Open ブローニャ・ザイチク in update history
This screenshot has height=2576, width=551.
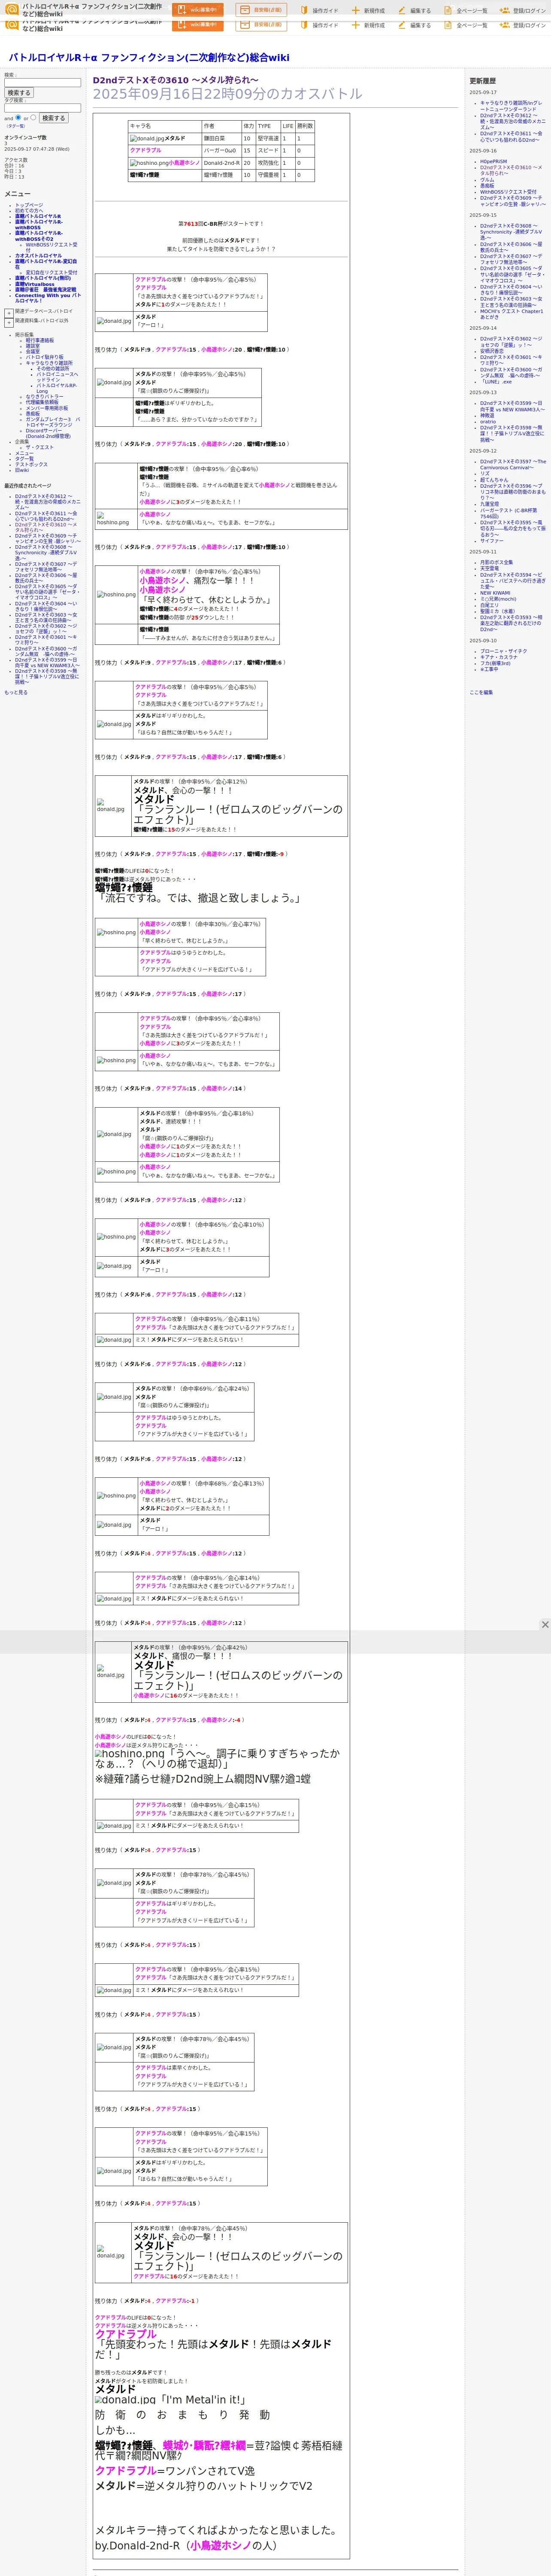(x=503, y=651)
